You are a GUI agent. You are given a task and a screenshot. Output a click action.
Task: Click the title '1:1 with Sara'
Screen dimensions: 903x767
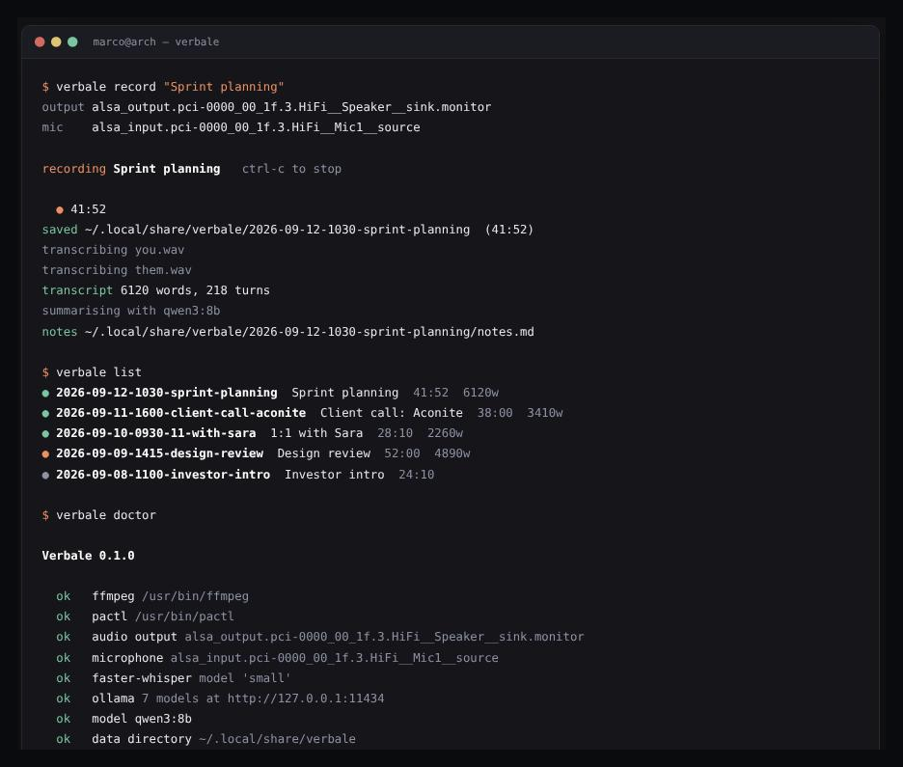click(x=316, y=433)
